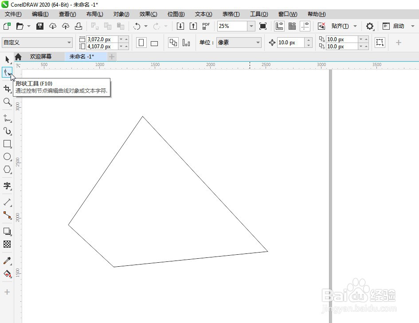Image resolution: width=419 pixels, height=323 pixels.
Task: Switch to the Welcome Screen tab
Action: tap(41, 57)
